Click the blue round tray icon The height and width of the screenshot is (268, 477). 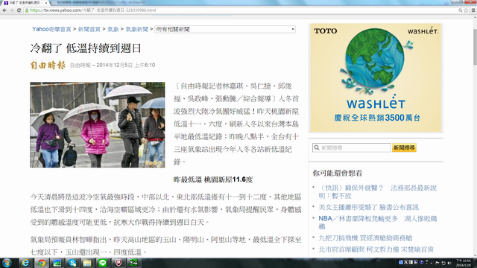point(422,262)
